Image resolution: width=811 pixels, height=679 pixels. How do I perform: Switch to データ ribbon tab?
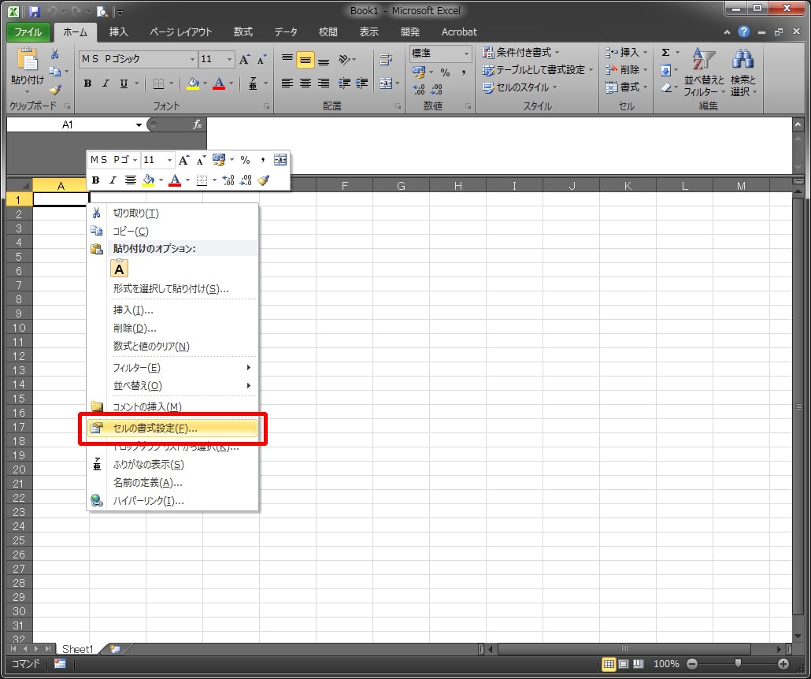[x=286, y=32]
